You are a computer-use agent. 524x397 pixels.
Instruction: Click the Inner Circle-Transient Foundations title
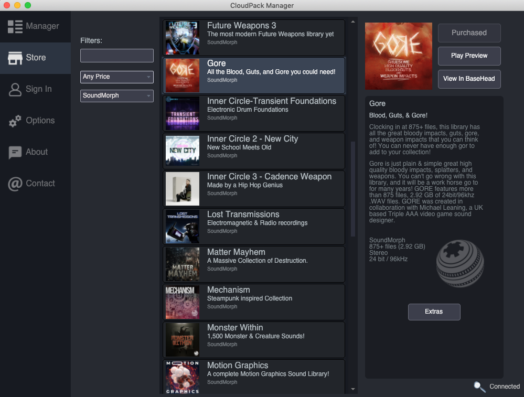pos(272,101)
